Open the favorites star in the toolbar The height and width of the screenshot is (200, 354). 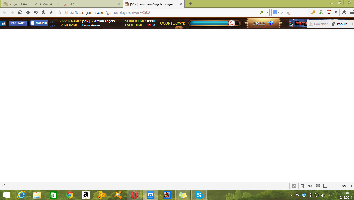(x=51, y=12)
